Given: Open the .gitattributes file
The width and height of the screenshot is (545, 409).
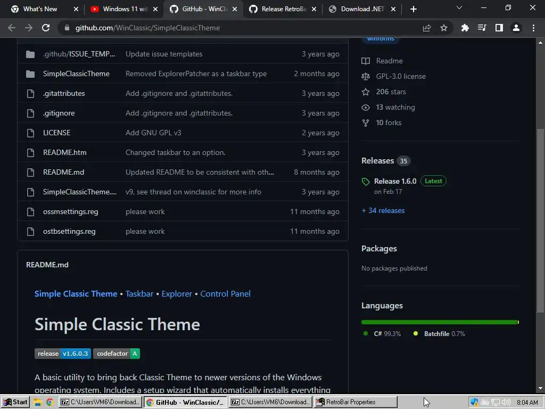Looking at the screenshot, I should coord(64,93).
